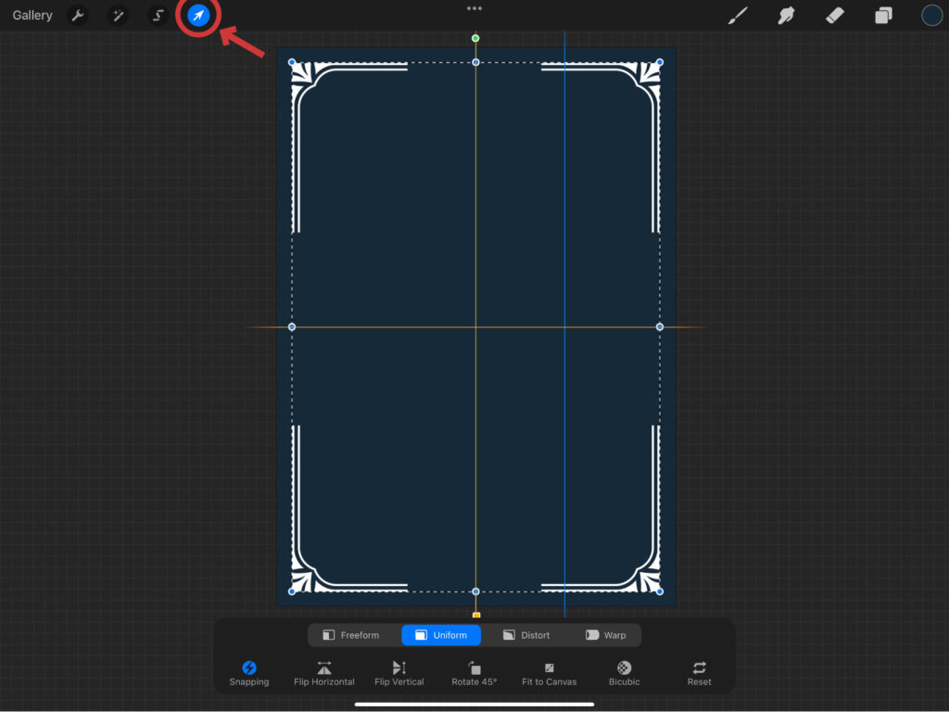Select the Paint brush tool
949x712 pixels.
click(738, 16)
